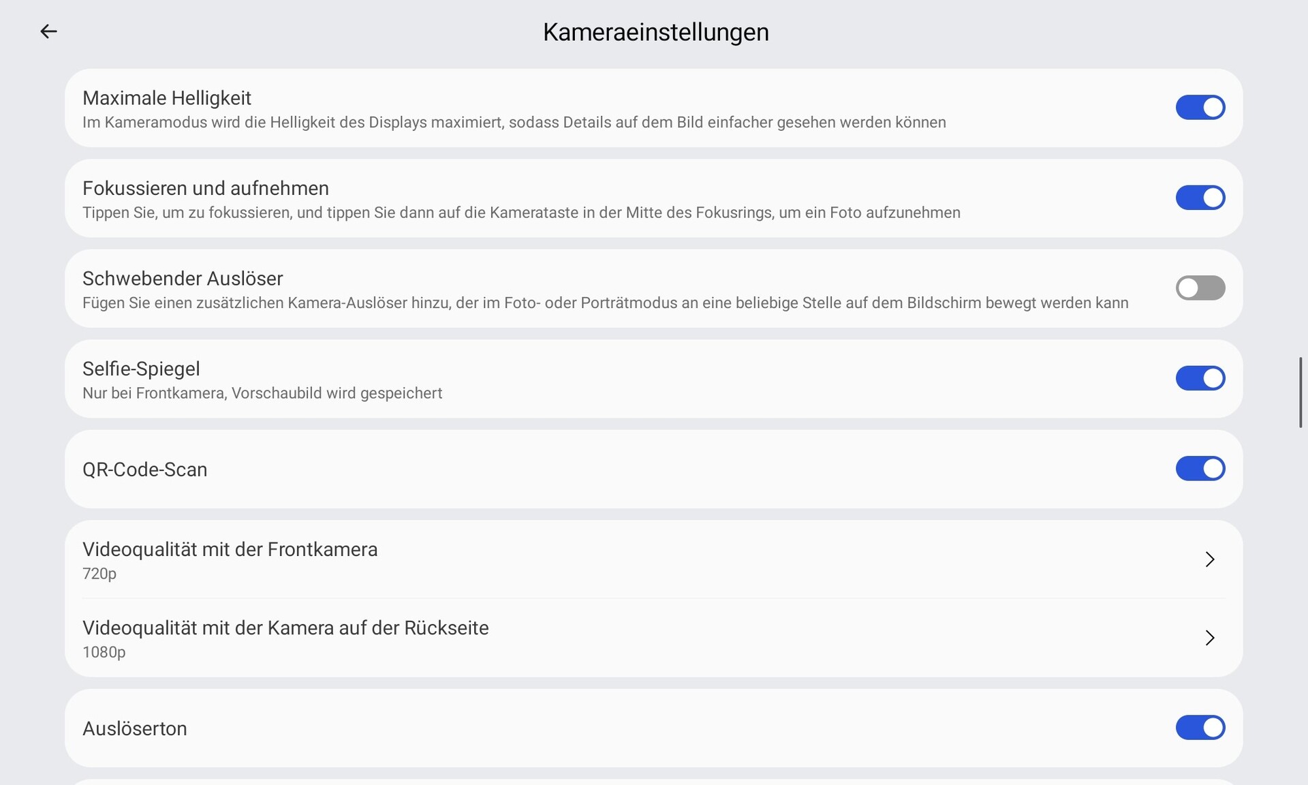The height and width of the screenshot is (785, 1308).
Task: Click the Videoqualität mit der Frontkamera label
Action: 230,549
